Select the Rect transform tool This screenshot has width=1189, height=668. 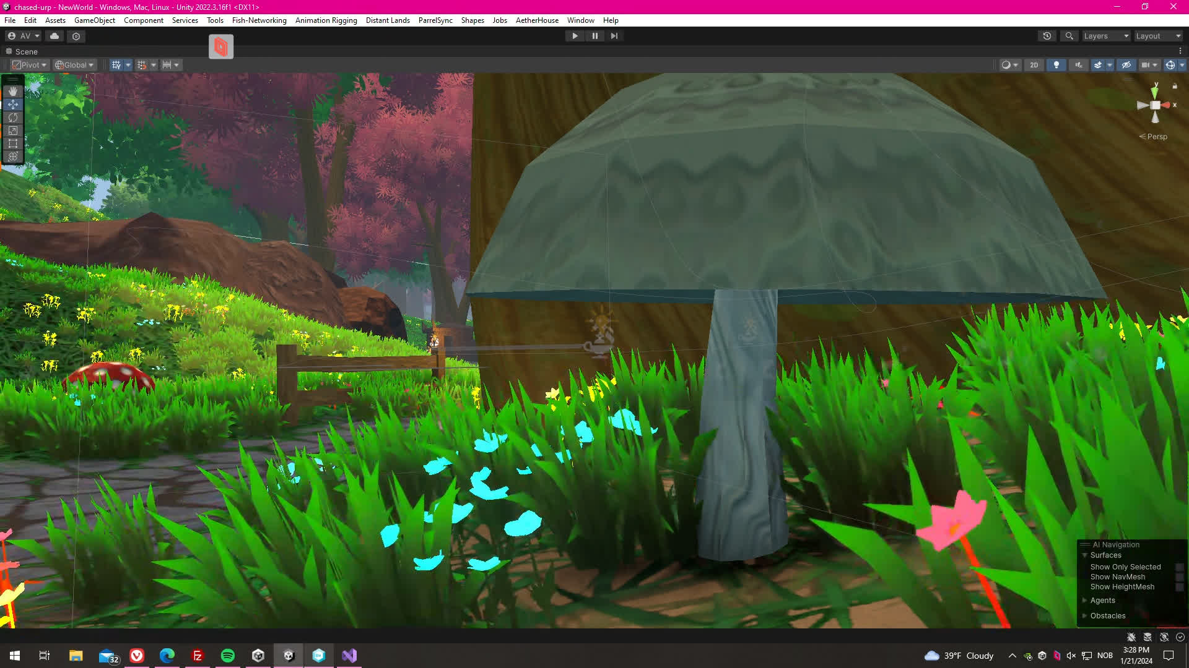tap(12, 143)
